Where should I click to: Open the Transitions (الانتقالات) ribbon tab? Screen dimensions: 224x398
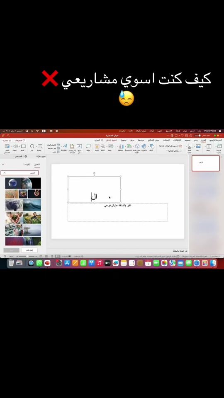tap(177, 140)
